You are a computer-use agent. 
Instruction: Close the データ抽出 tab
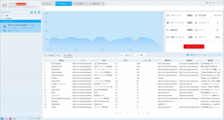(x=87, y=4)
